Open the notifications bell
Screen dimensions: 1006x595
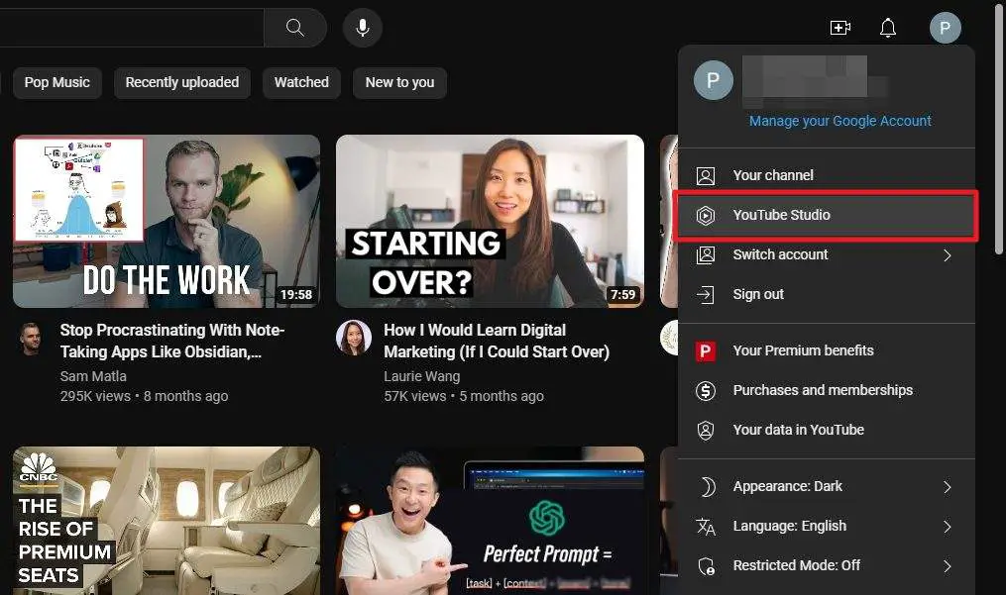(x=888, y=28)
